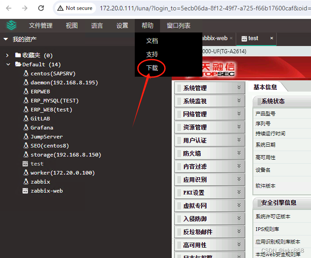
Task: Select 文档 from the help dropdown
Action: click(152, 41)
